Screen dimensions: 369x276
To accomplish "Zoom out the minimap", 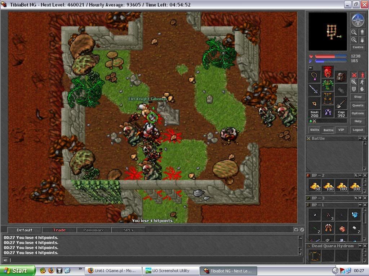I will [354, 32].
